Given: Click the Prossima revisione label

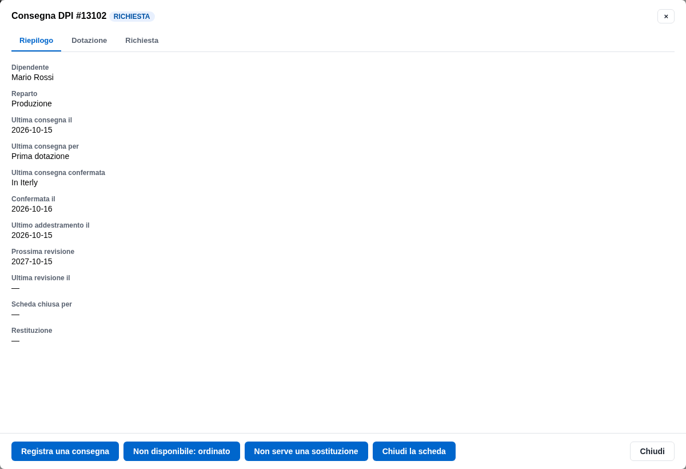Looking at the screenshot, I should pos(43,252).
